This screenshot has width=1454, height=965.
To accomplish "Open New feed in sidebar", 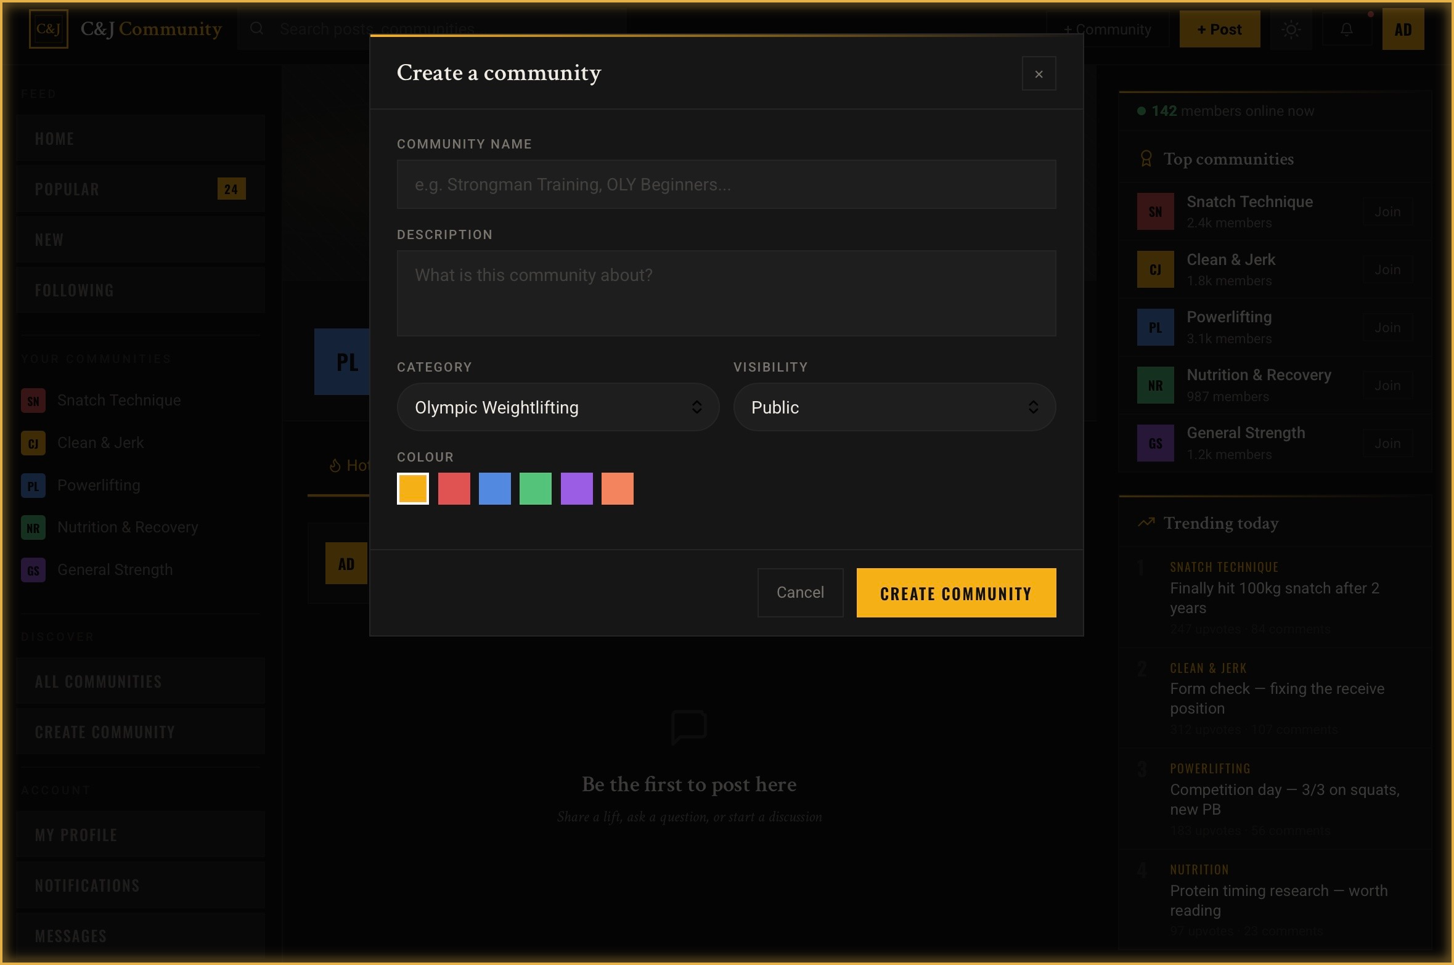I will [141, 240].
